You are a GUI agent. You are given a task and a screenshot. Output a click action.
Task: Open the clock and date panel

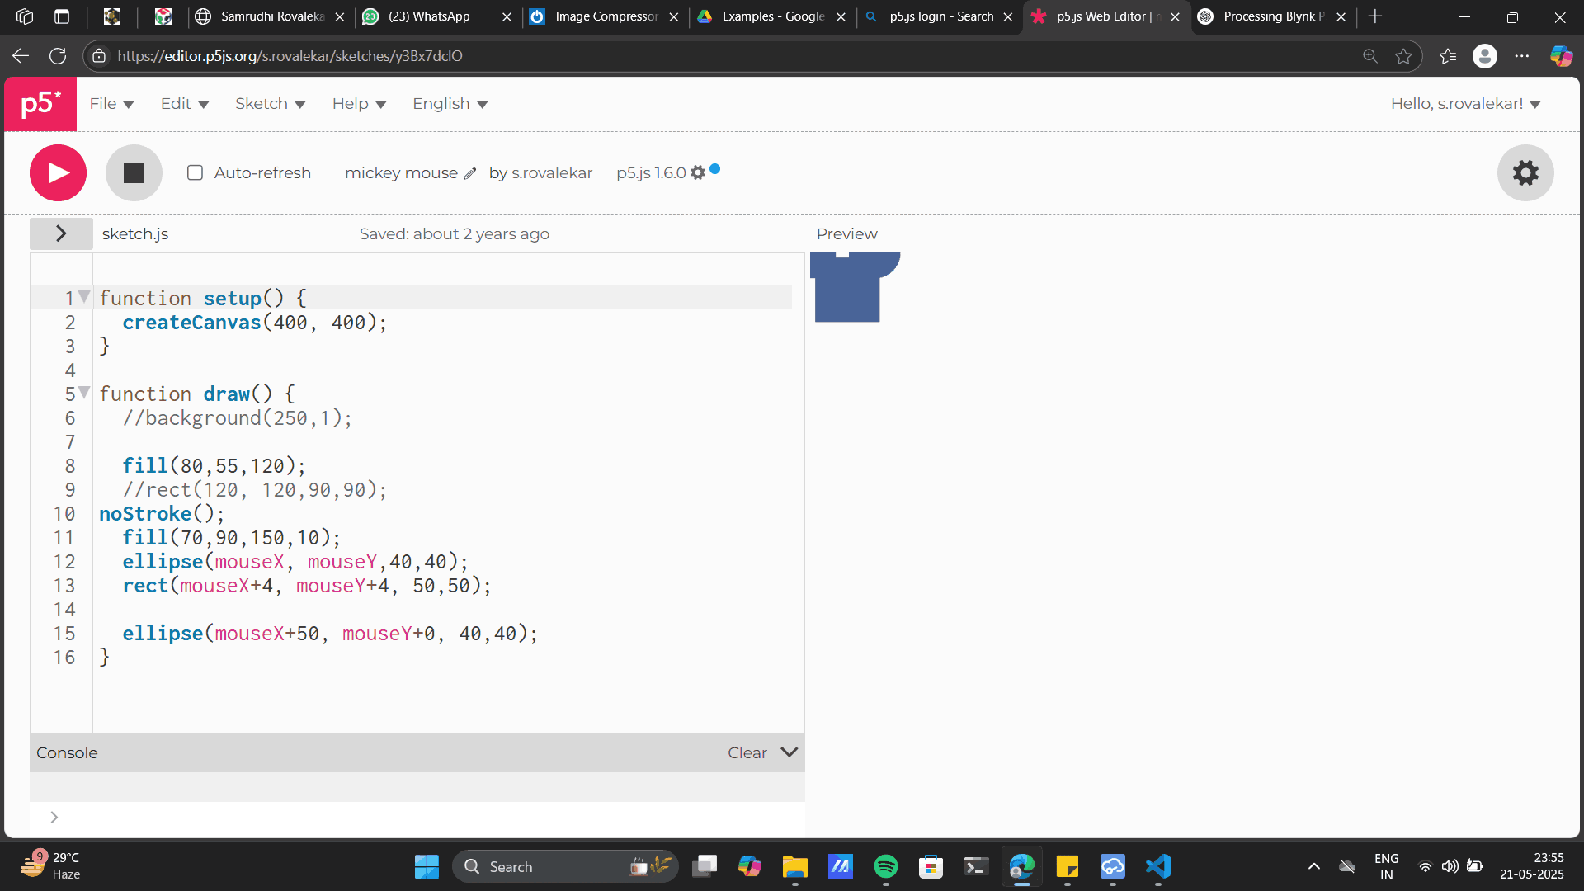(x=1531, y=866)
